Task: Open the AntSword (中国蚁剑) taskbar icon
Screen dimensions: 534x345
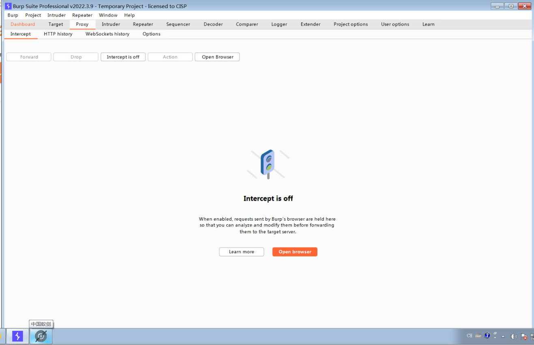Action: coord(41,336)
